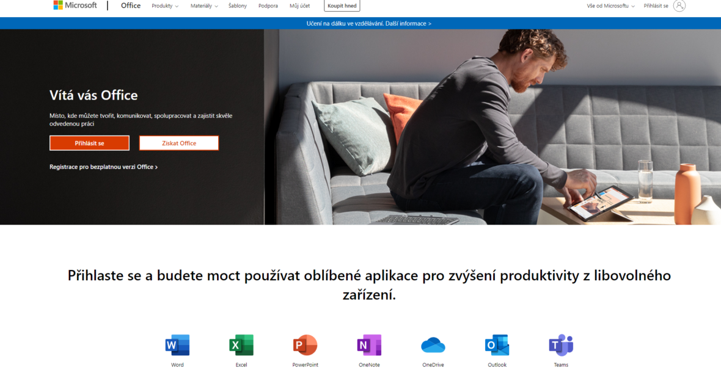
Task: Open the OneNote app icon
Action: click(369, 345)
